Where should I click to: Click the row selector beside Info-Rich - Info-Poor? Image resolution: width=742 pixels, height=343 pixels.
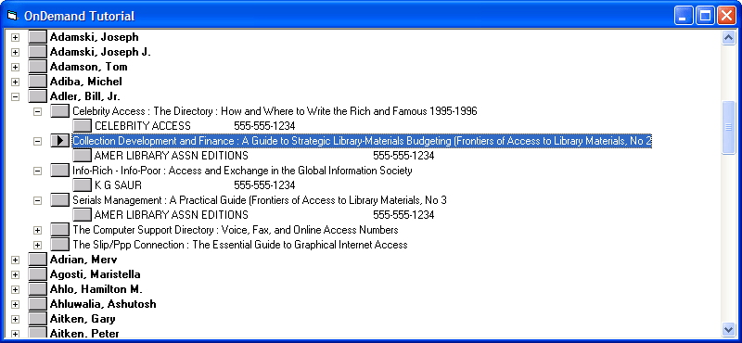59,171
